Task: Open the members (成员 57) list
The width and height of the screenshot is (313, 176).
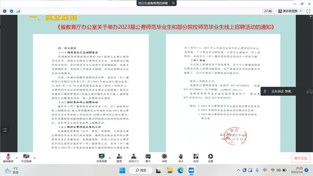Action: tap(134, 158)
